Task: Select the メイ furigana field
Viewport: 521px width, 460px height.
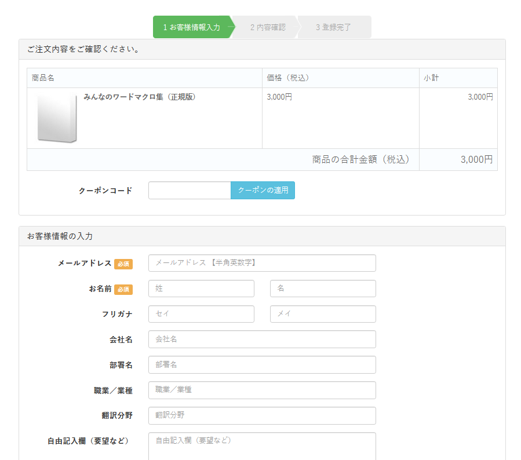Action: [x=323, y=314]
